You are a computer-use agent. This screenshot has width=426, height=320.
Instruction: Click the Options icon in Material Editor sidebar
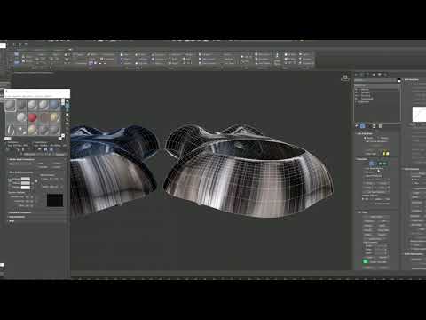pos(67,128)
